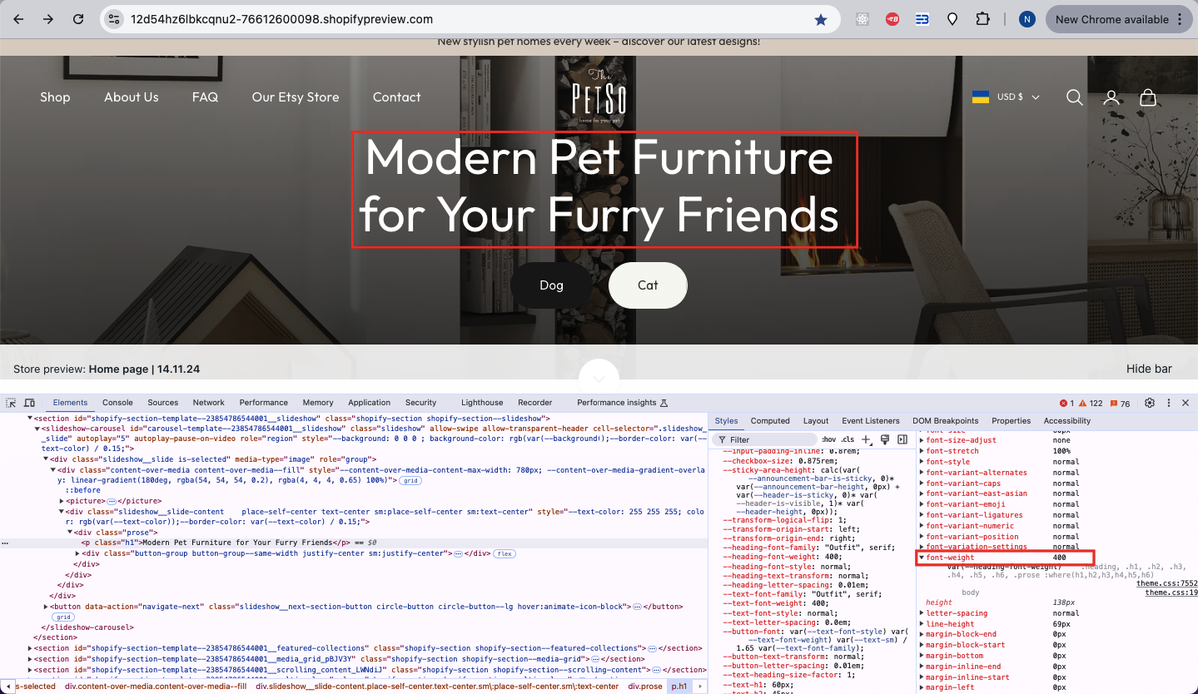Open the shopping cart bag icon
The width and height of the screenshot is (1198, 694).
tap(1148, 97)
